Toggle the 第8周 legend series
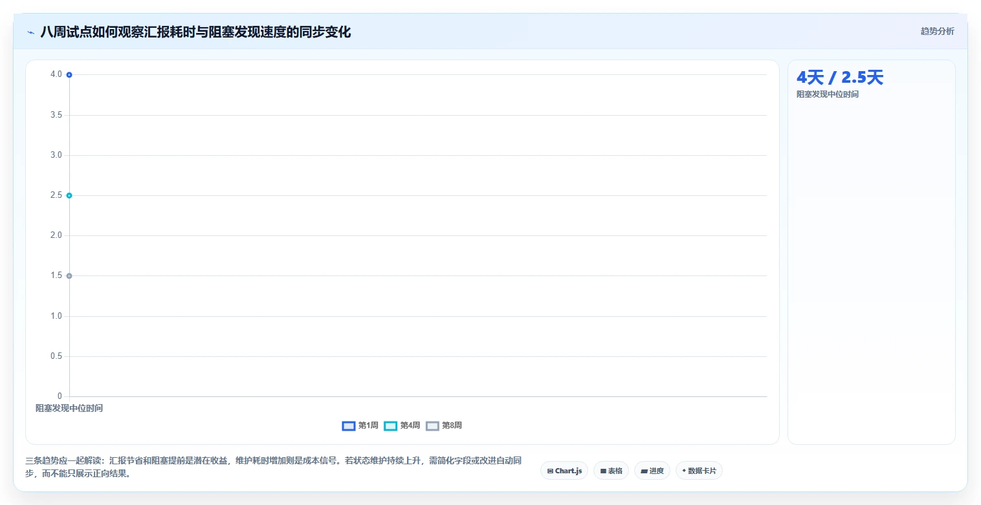The height and width of the screenshot is (505, 981). (x=444, y=425)
